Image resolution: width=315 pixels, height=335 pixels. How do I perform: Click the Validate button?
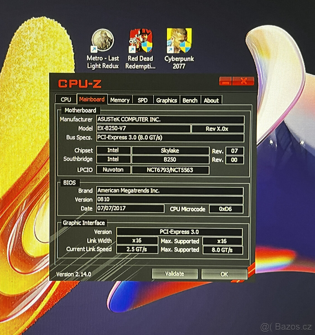click(x=175, y=274)
